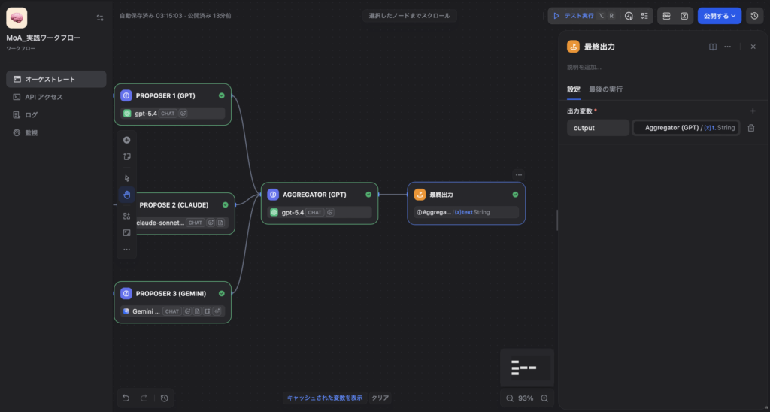Switch to the 設定 tab
770x412 pixels.
point(574,89)
